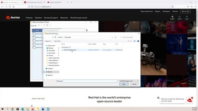The width and height of the screenshot is (198, 111).
Task: Click VMware full screen mode icon
Action: coord(47,25)
